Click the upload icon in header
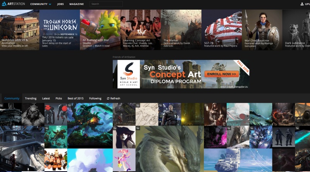 (x=302, y=4)
